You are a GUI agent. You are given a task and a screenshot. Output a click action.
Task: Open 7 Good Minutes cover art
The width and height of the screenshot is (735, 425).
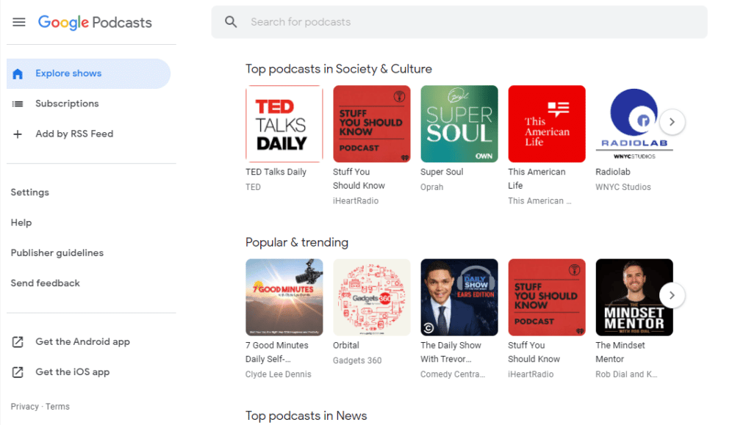click(284, 297)
